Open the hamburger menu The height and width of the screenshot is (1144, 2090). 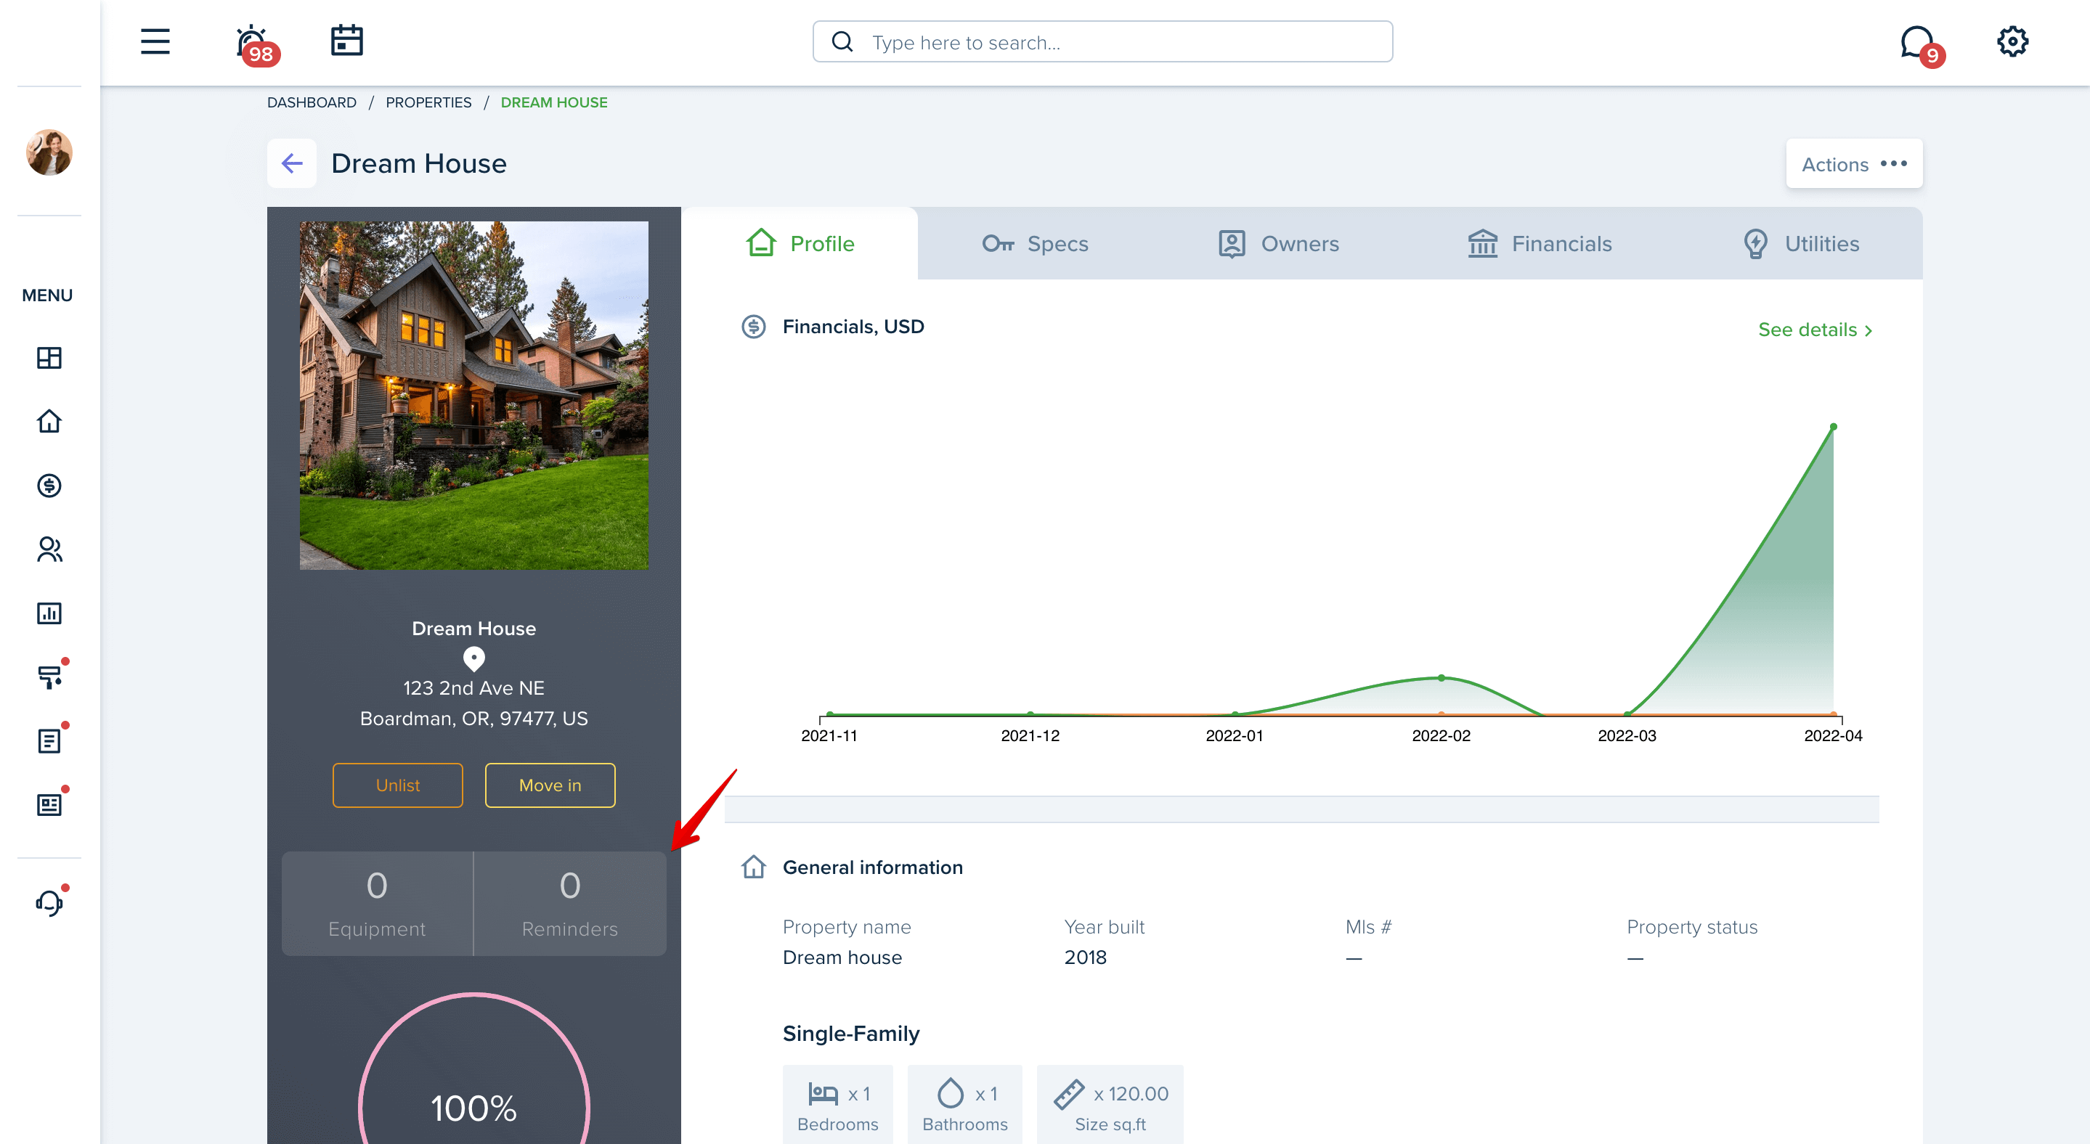pyautogui.click(x=155, y=41)
